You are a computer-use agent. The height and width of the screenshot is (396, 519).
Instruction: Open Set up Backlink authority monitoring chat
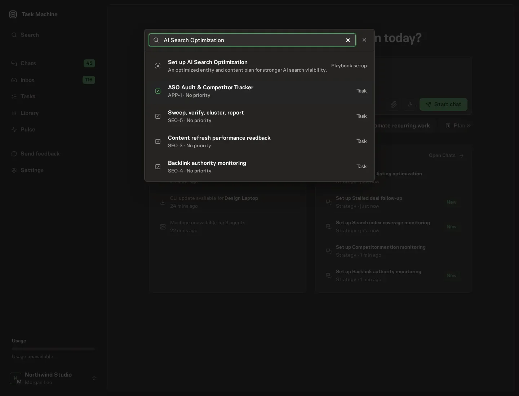(x=394, y=276)
